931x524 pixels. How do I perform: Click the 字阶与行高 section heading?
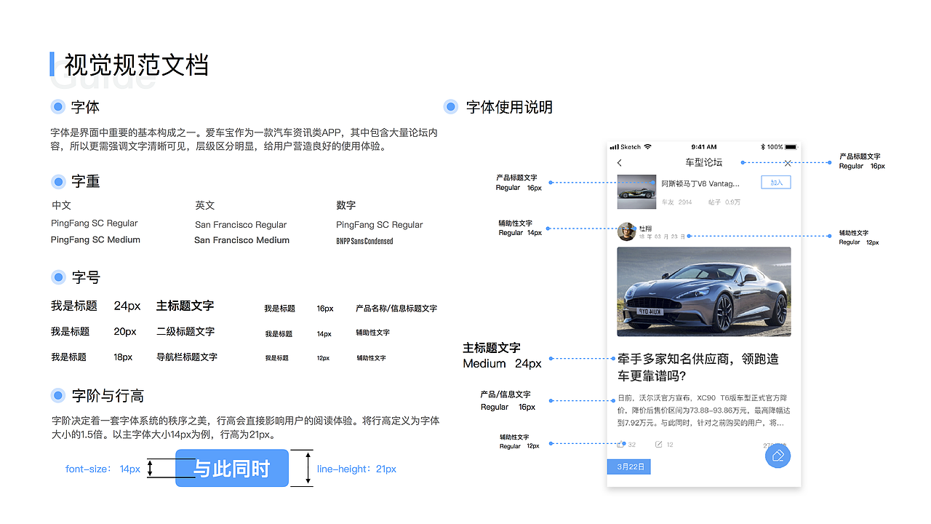108,396
